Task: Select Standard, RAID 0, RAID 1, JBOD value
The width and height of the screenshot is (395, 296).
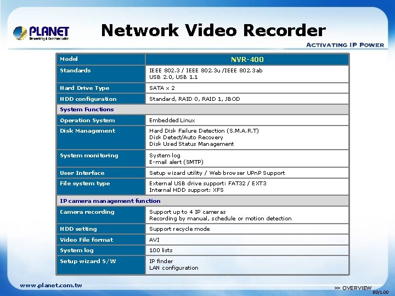Action: pos(194,99)
